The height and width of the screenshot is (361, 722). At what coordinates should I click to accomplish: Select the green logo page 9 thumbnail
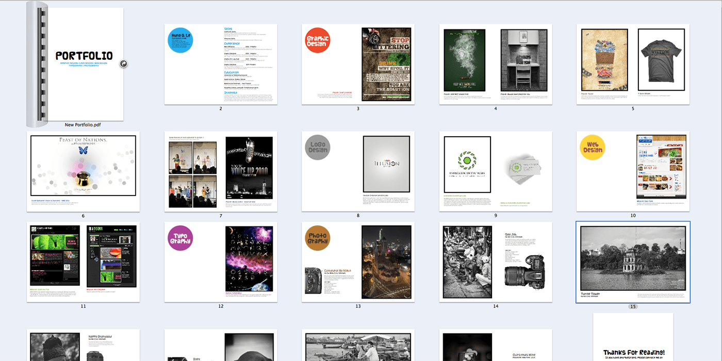point(496,171)
